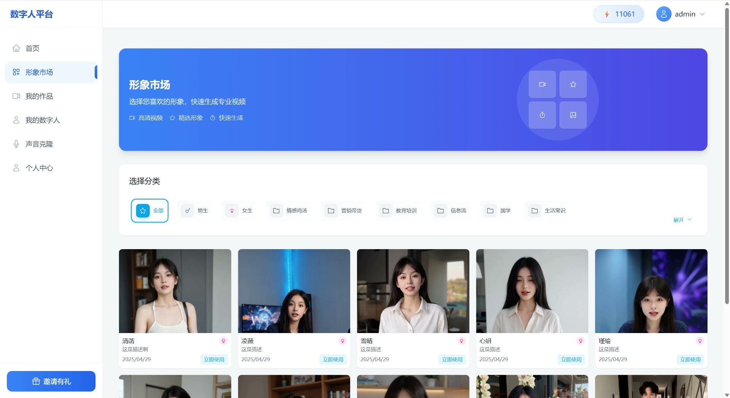Click the timer tile in banner
The image size is (730, 398).
pyautogui.click(x=542, y=115)
